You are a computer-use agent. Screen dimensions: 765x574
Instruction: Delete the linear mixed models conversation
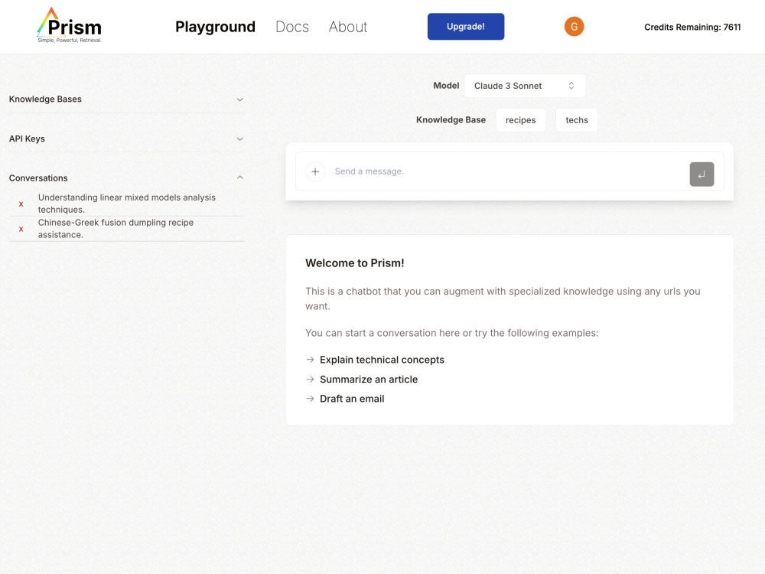(21, 204)
